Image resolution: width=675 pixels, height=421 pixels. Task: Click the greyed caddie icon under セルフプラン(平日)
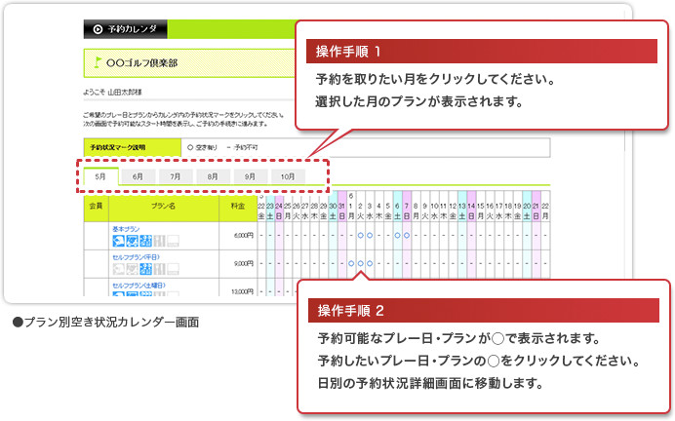coord(118,269)
